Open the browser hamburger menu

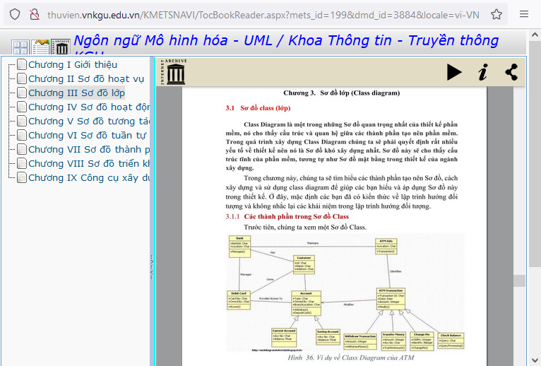tap(524, 14)
